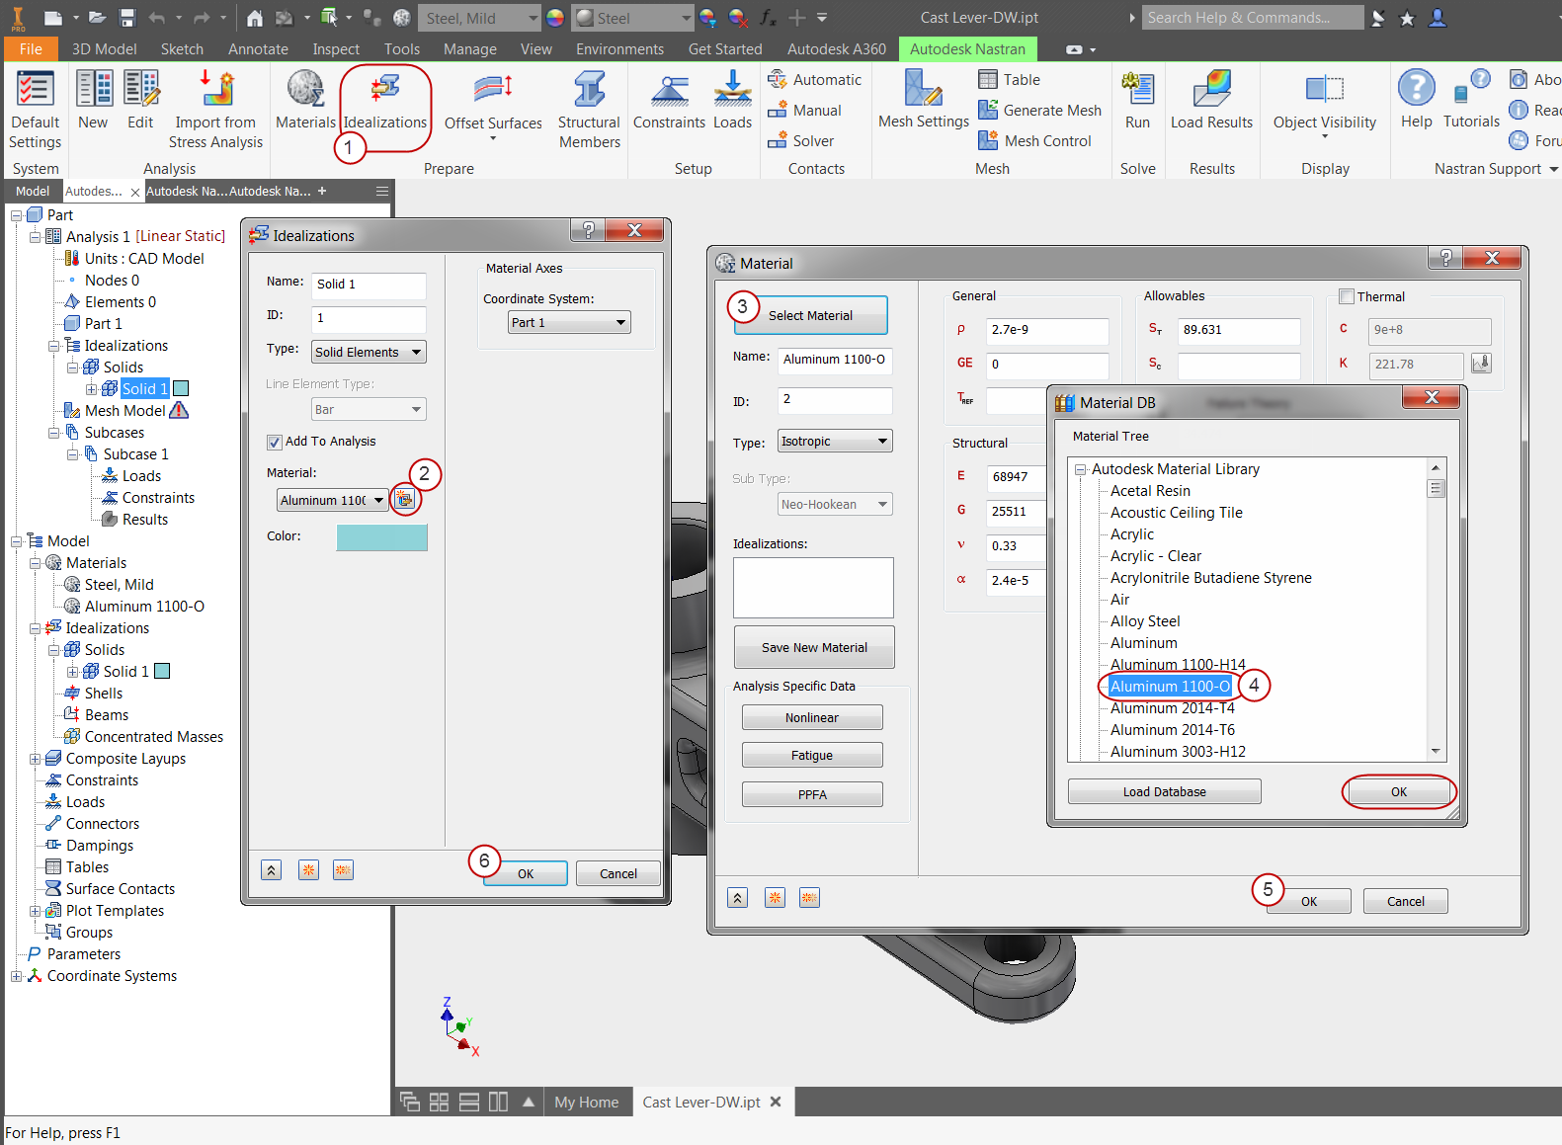Select Manual contacts
The width and height of the screenshot is (1562, 1145).
pos(804,111)
